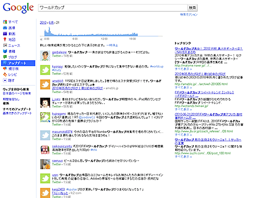This screenshot has height=198, width=253.
Task: Click the 6月 month breadcrumb link
Action: (51, 23)
